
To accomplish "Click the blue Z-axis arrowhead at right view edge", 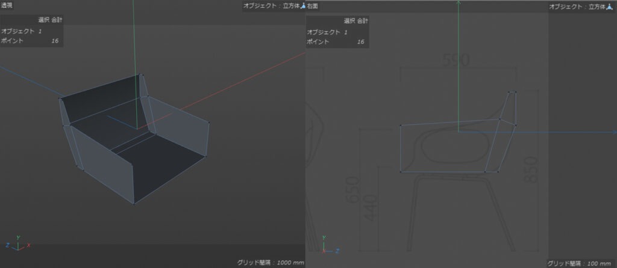I will click(x=614, y=132).
